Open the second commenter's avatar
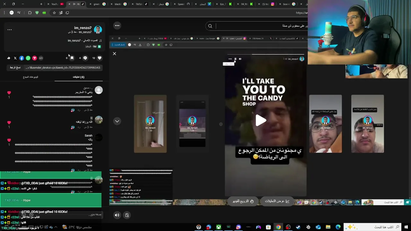 pyautogui.click(x=99, y=120)
